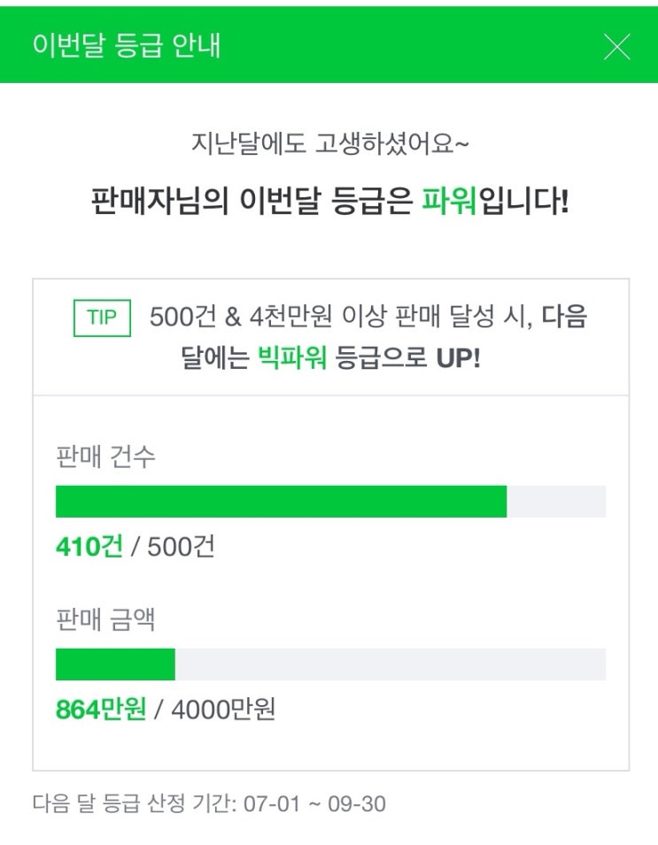Click the green 빅파워 grade text
This screenshot has height=845, width=658.
pos(292,358)
